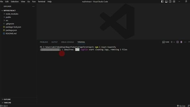Expand the OUTLINE section
The height and width of the screenshot is (107, 190).
(x=7, y=99)
